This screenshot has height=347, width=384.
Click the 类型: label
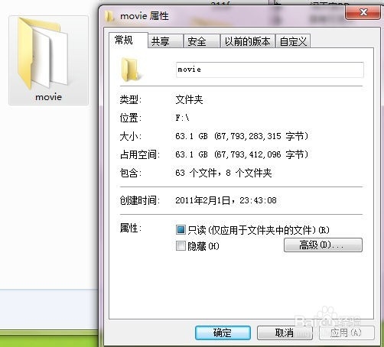(x=131, y=99)
